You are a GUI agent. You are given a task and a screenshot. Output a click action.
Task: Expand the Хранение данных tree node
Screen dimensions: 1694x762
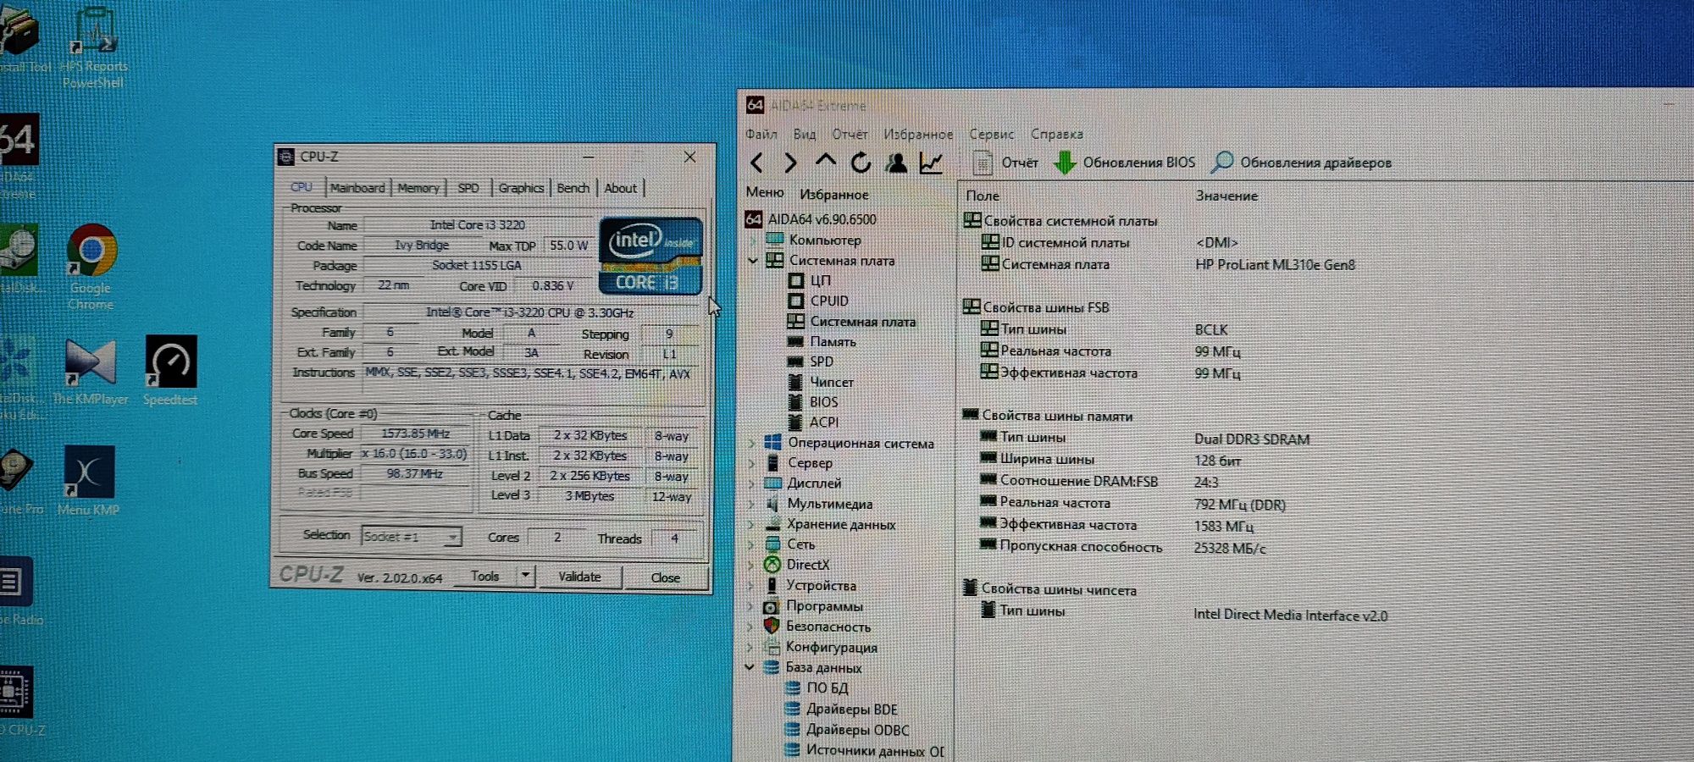tap(751, 524)
